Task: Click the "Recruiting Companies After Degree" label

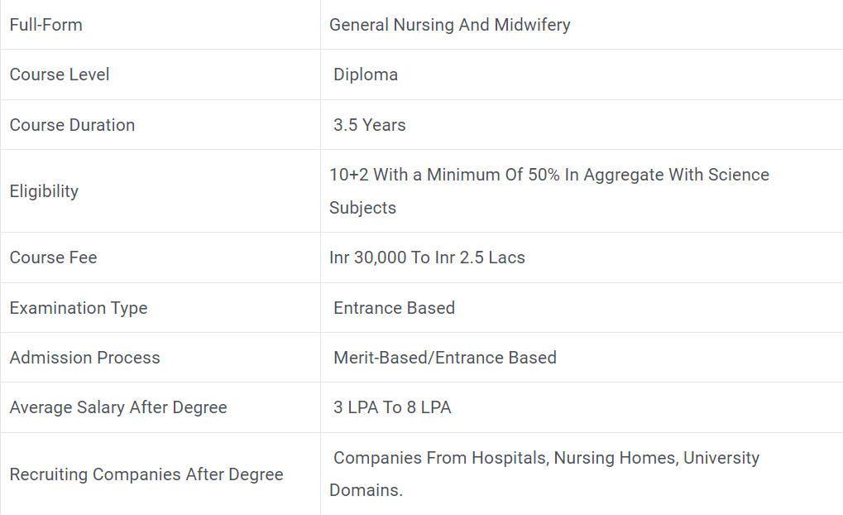Action: coord(146,474)
